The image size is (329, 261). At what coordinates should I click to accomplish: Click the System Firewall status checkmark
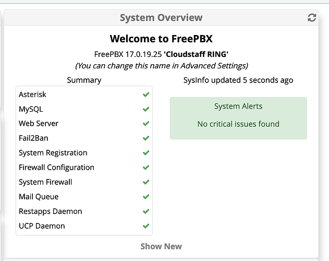pyautogui.click(x=146, y=182)
